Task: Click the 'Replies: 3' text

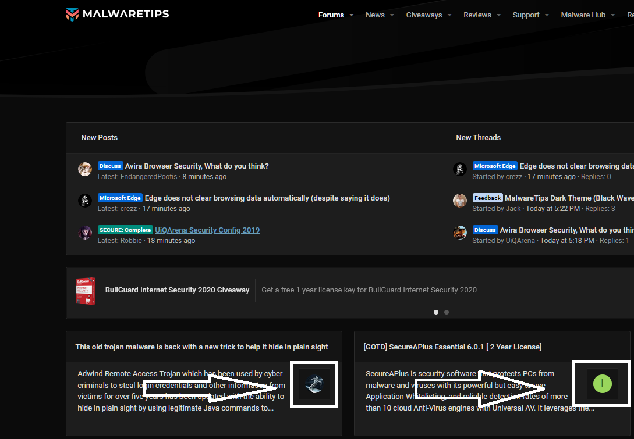Action: (x=600, y=209)
